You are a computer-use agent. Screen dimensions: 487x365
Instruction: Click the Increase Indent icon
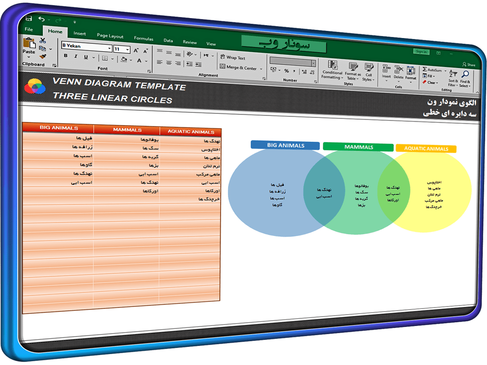(198, 65)
